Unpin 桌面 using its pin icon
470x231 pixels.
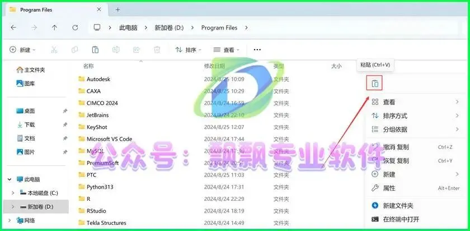pos(65,111)
